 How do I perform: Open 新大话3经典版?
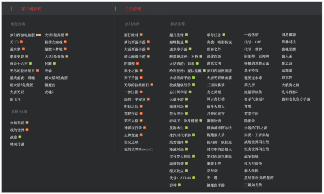pyautogui.click(x=56, y=78)
